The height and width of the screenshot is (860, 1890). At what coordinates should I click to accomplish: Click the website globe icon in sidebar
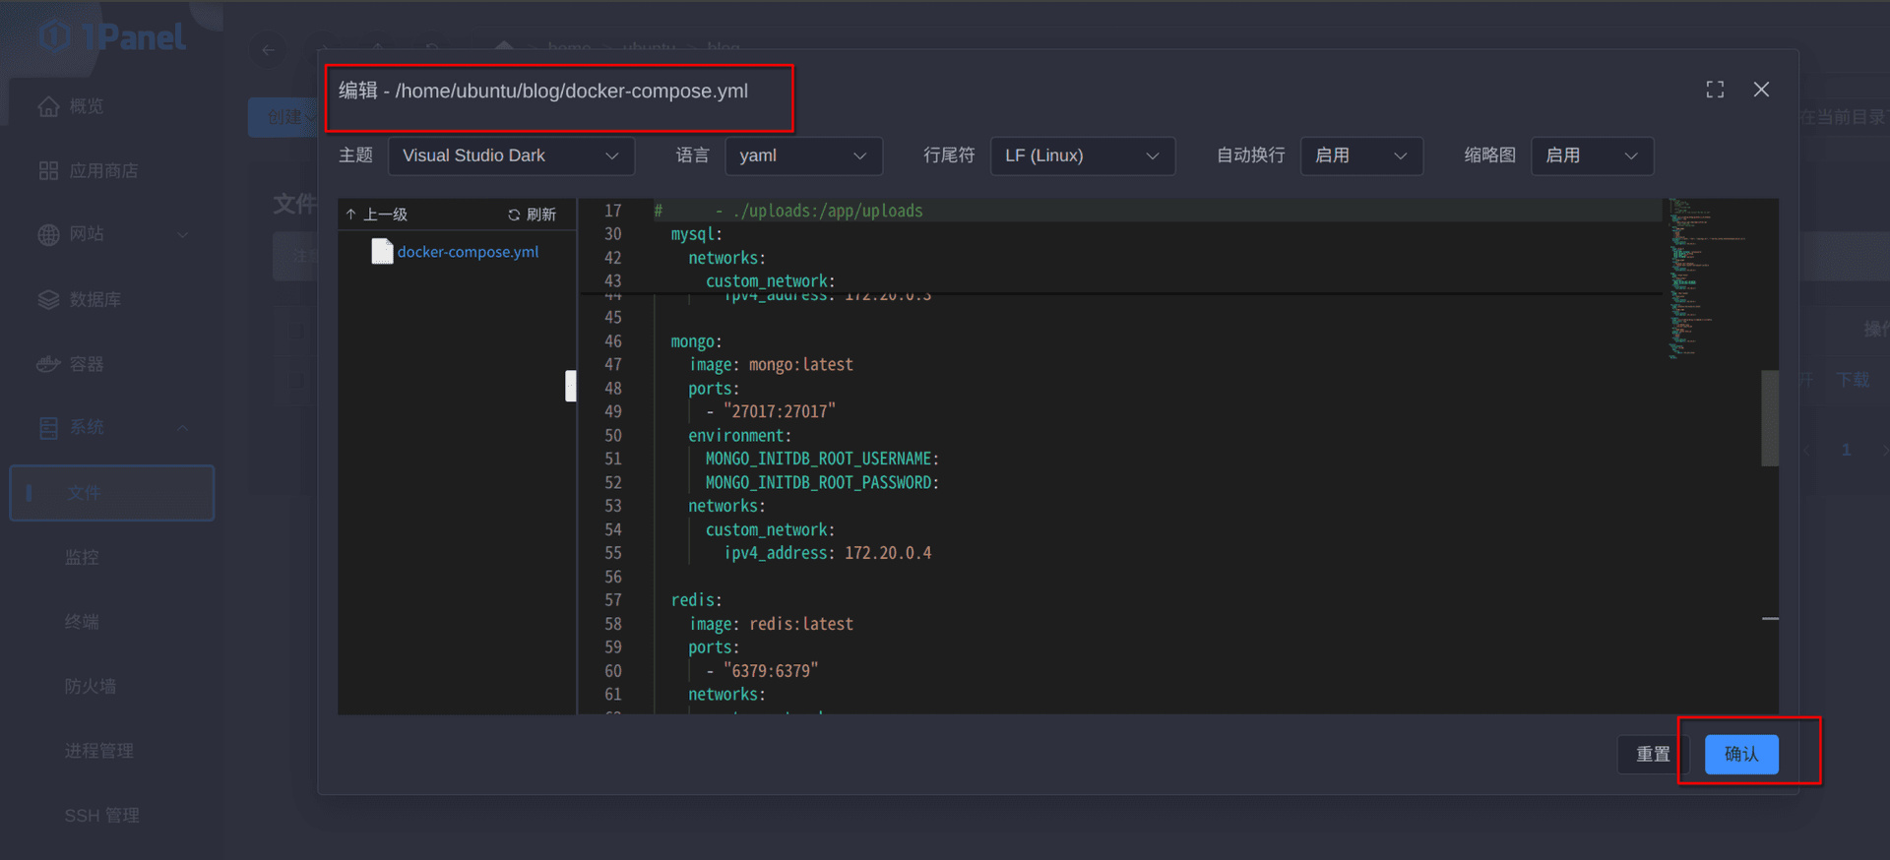pos(48,234)
